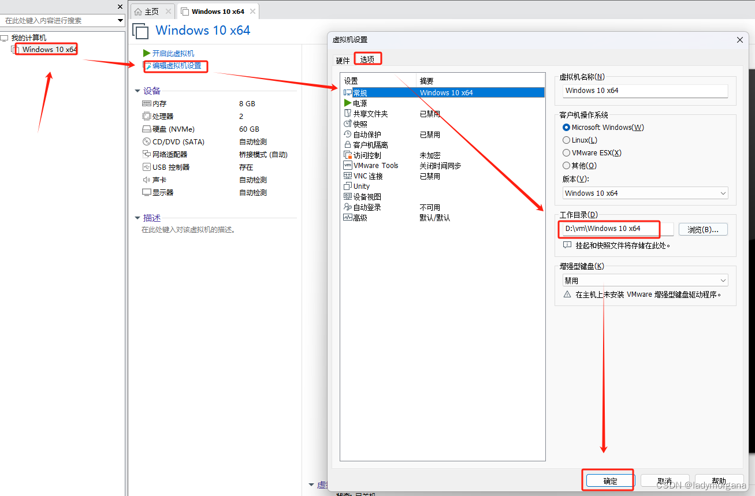The height and width of the screenshot is (496, 755).
Task: Click the 网络适配器 network icon
Action: (x=146, y=154)
